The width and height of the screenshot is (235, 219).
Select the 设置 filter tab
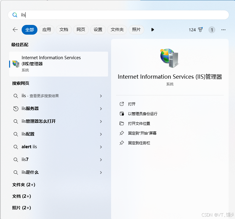point(98,30)
